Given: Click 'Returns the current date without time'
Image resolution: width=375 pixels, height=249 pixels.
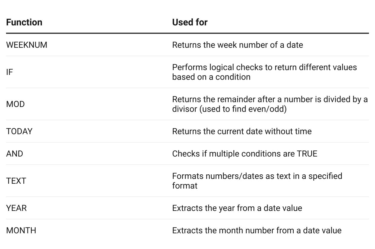Looking at the screenshot, I should click(x=242, y=131).
